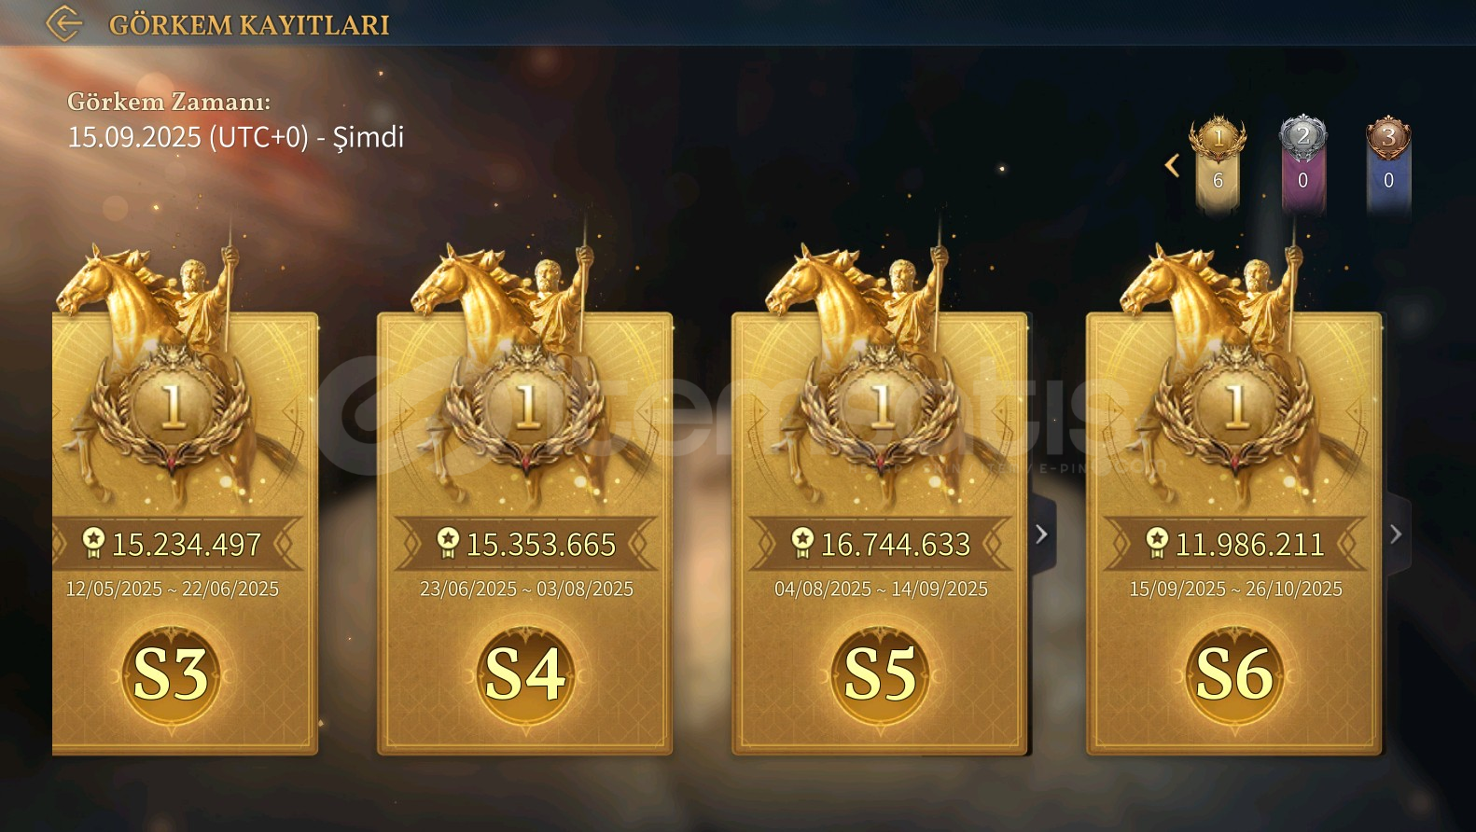Screen dimensions: 1476x832
Task: Open the S3 season record card
Action: (x=185, y=534)
